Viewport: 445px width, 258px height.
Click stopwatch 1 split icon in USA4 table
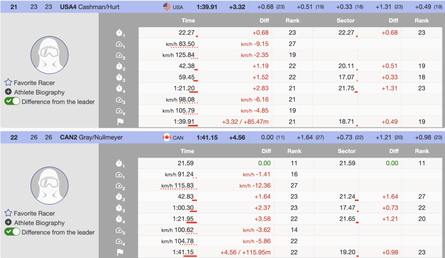coord(120,33)
